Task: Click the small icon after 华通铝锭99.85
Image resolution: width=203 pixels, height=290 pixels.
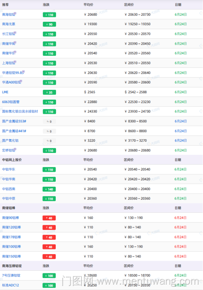Action: pyautogui.click(x=24, y=71)
